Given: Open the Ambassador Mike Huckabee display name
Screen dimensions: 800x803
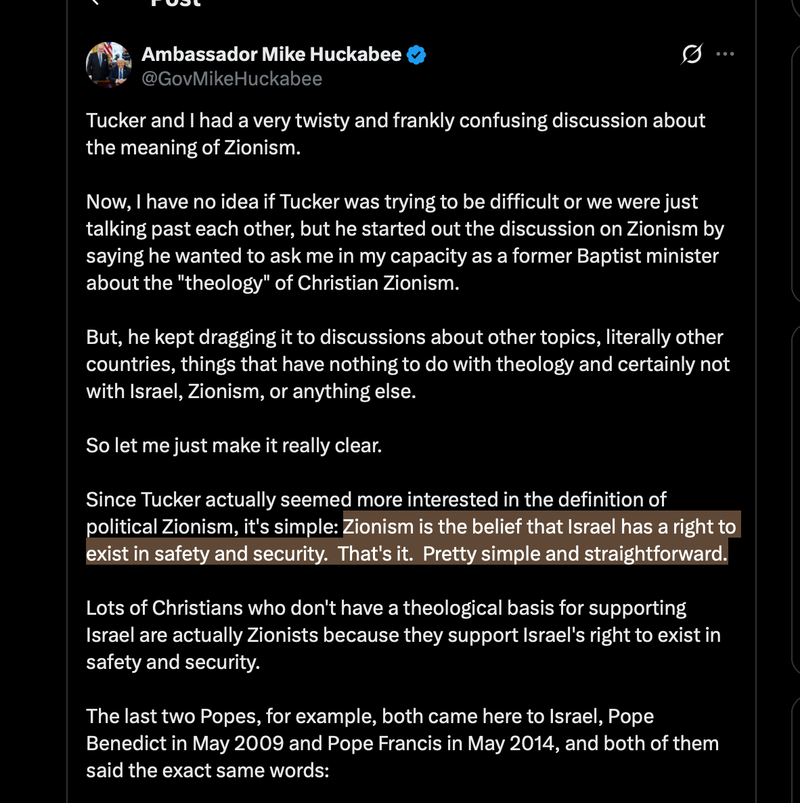Looking at the screenshot, I should [271, 54].
